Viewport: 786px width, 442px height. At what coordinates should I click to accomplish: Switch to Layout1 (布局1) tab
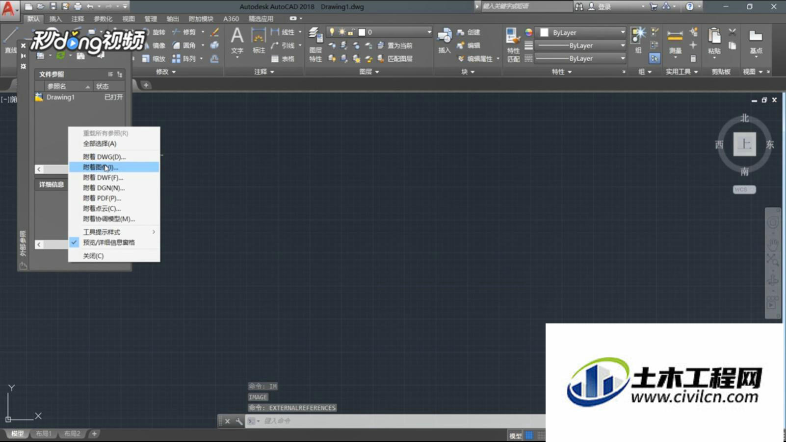44,434
